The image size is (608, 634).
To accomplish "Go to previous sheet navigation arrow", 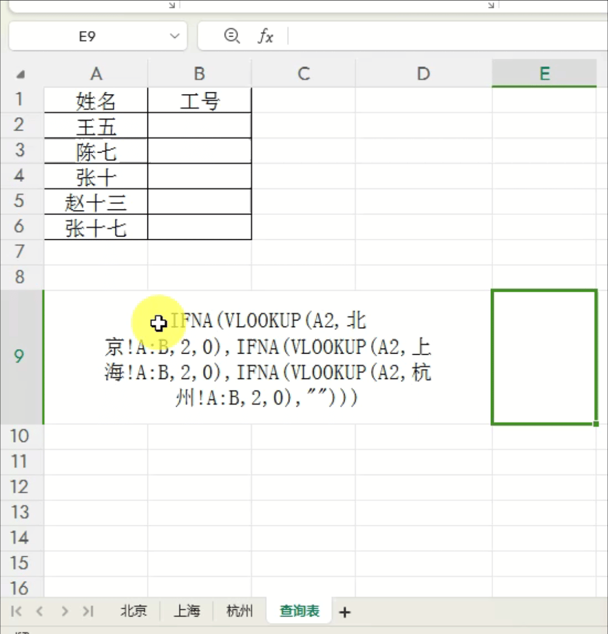I will [x=39, y=611].
